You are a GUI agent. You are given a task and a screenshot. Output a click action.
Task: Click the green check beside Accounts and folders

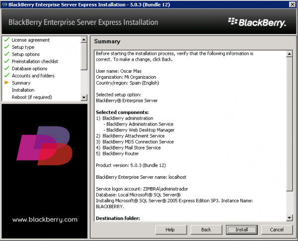pyautogui.click(x=6, y=75)
